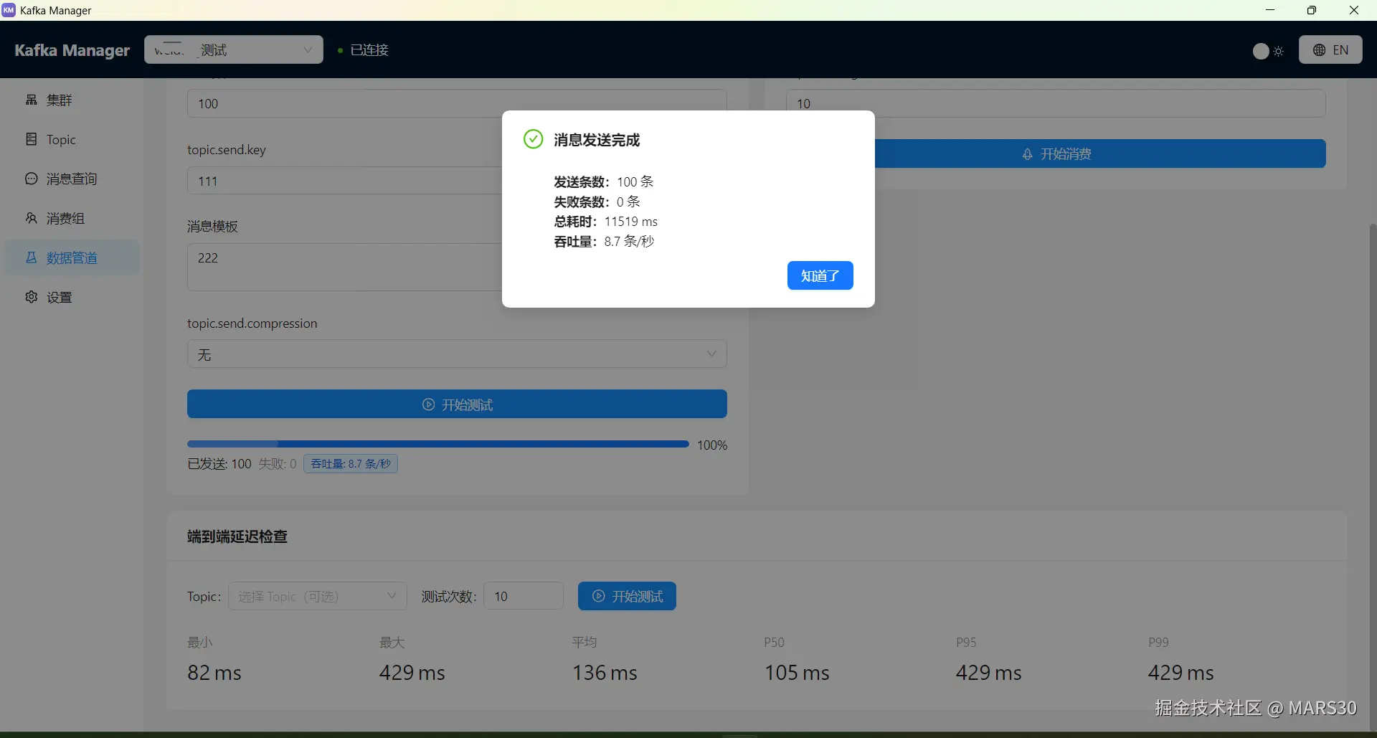Click the 105 ms P50 value
This screenshot has height=738, width=1377.
797,673
